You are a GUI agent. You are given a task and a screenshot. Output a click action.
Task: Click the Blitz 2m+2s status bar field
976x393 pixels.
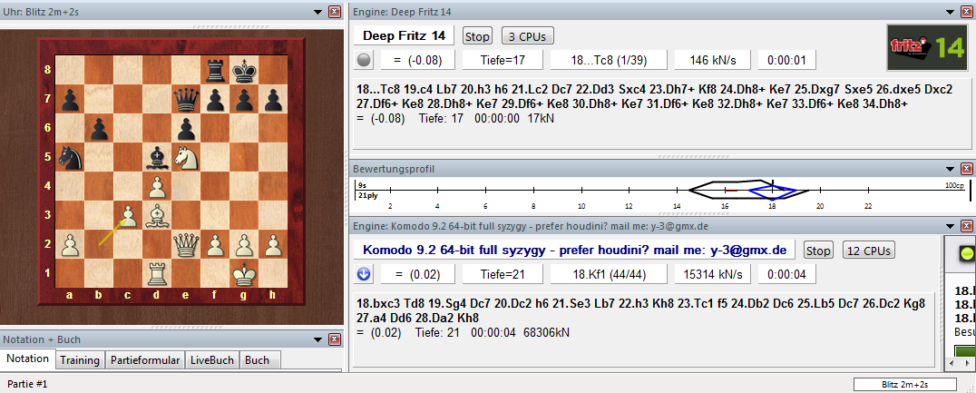point(905,384)
